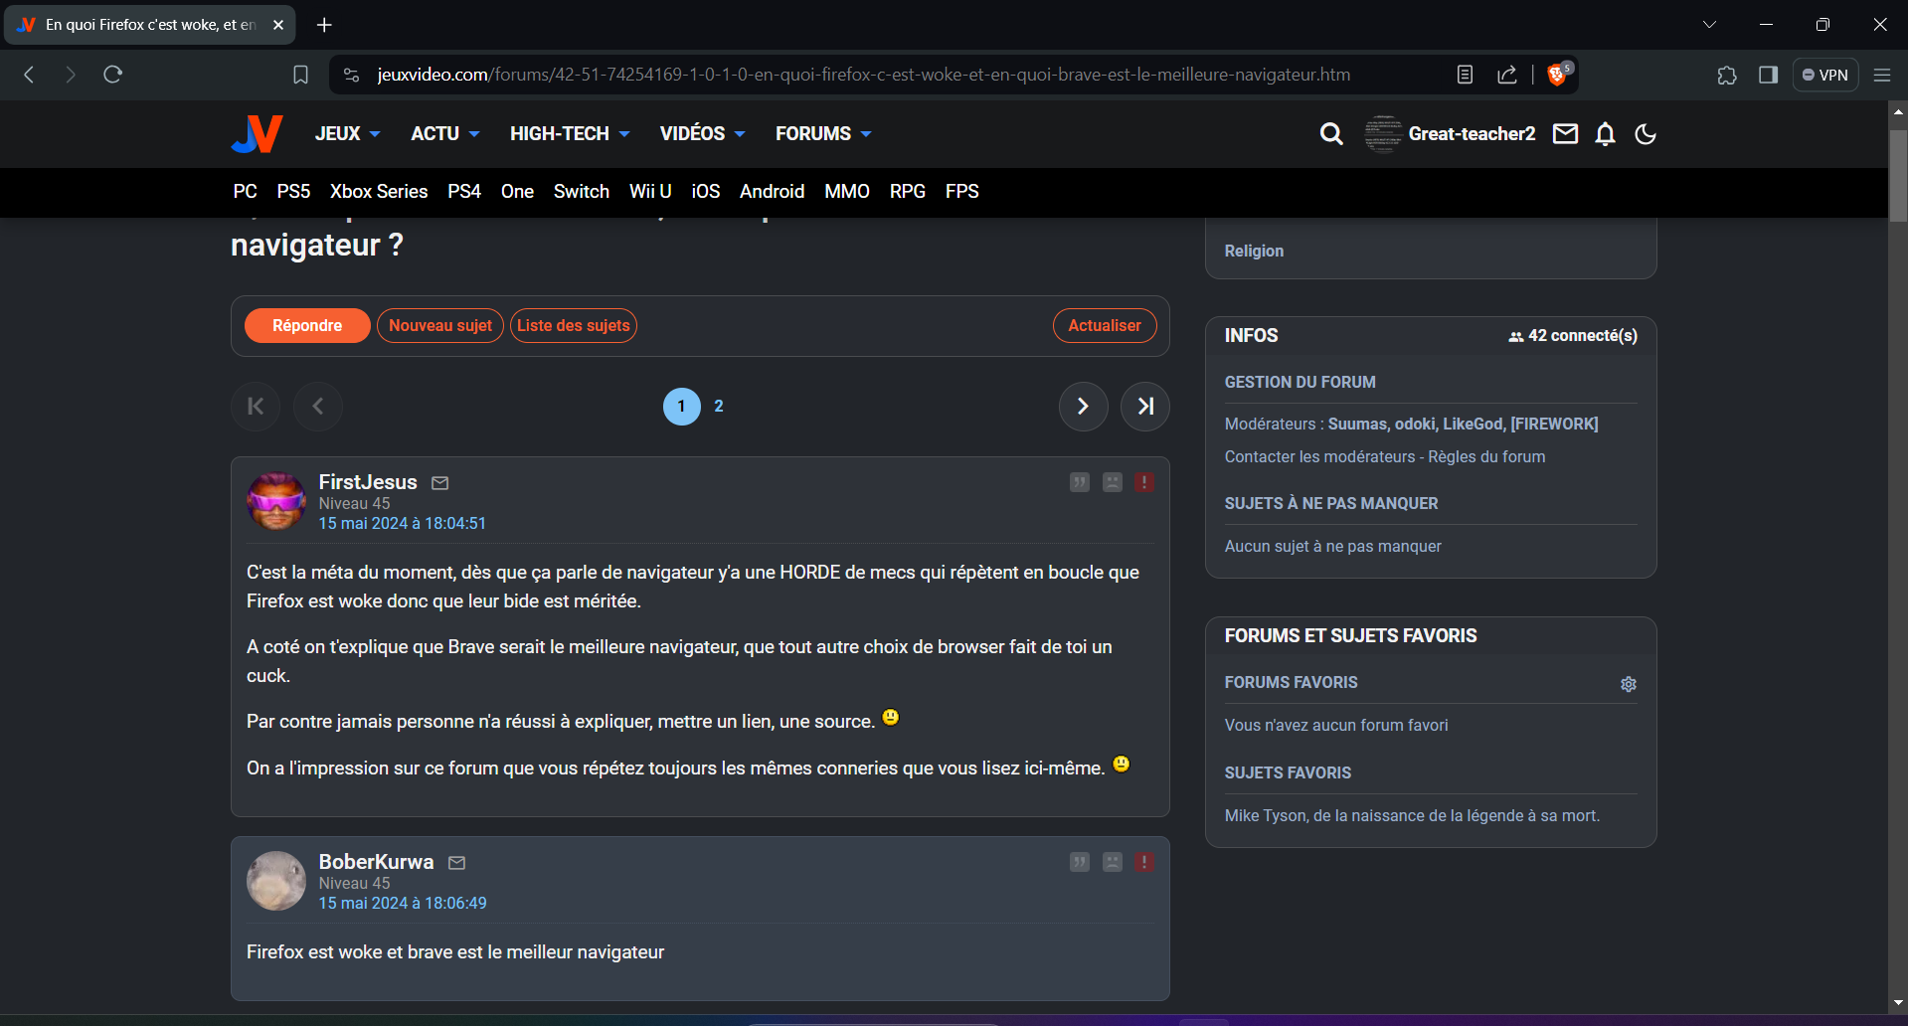Viewport: 1908px width, 1026px height.
Task: Open the jeuxvideo.com JV logo home
Action: pos(257,133)
